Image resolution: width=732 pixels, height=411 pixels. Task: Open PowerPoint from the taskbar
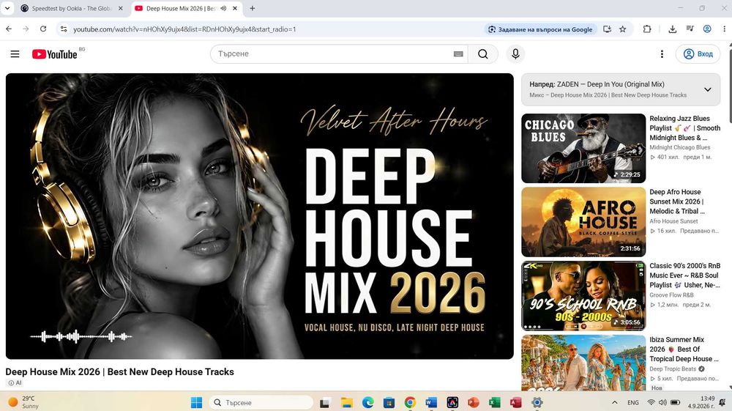click(x=473, y=402)
